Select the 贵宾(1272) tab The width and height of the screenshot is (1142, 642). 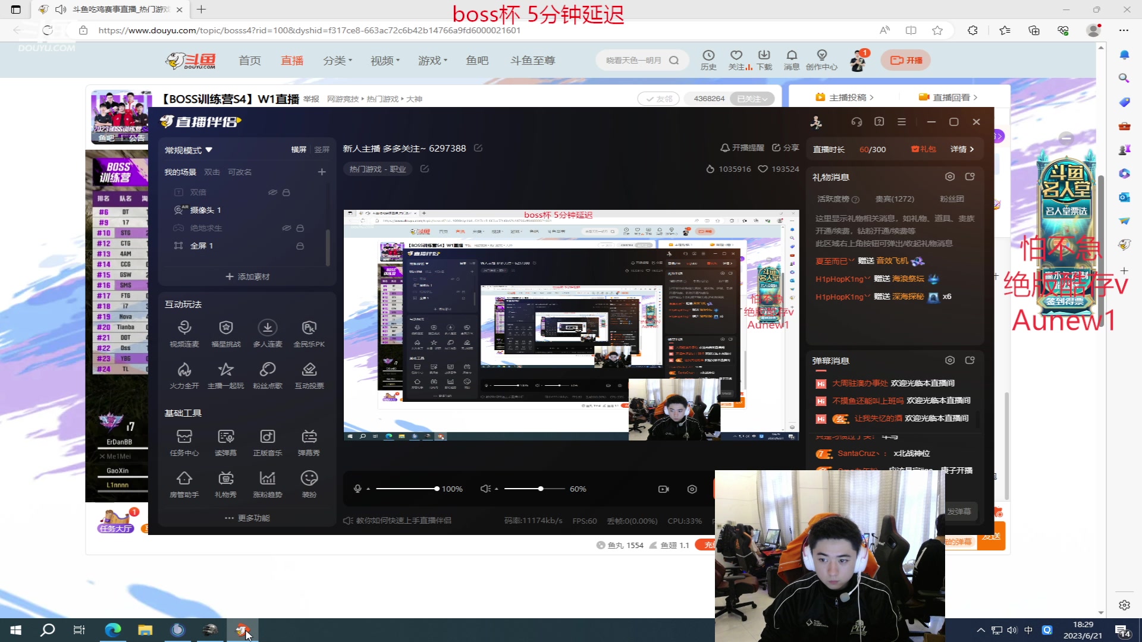click(894, 199)
